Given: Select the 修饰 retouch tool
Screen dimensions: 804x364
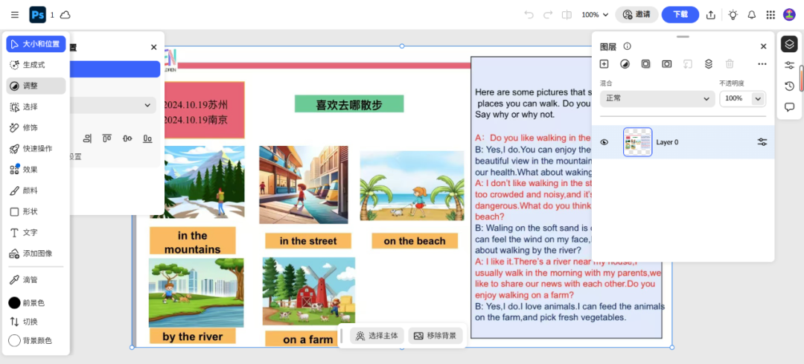Looking at the screenshot, I should pyautogui.click(x=30, y=127).
